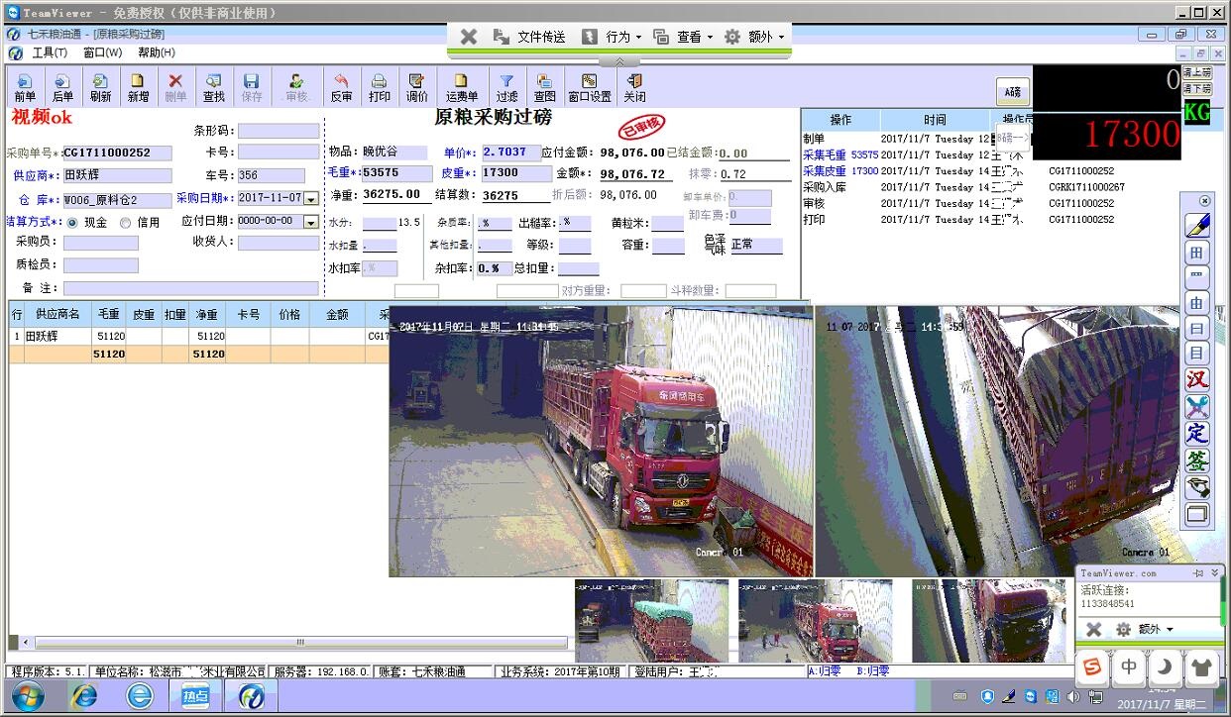Screen dimensions: 1231x717
Task: Print the weighing slip with 打印
Action: (x=379, y=87)
